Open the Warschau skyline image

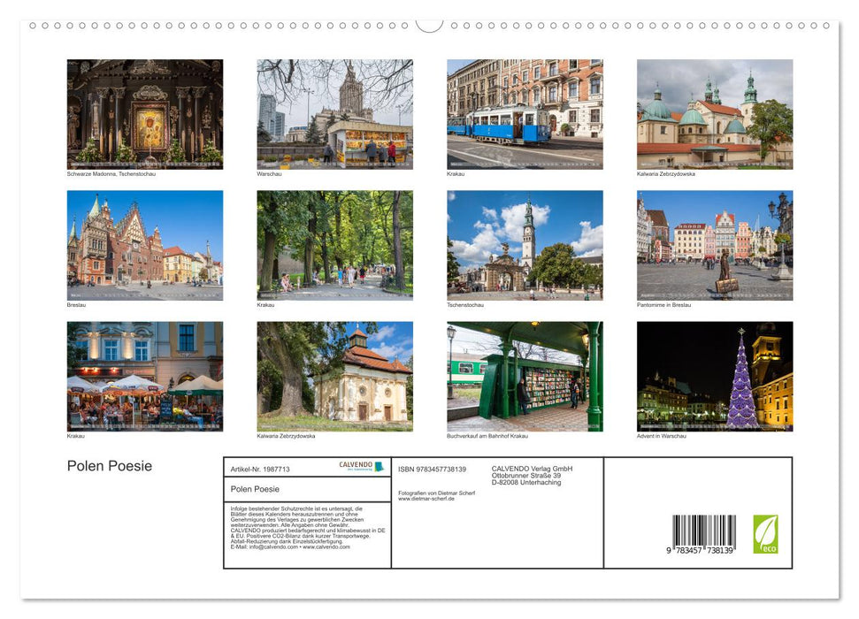pyautogui.click(x=335, y=113)
